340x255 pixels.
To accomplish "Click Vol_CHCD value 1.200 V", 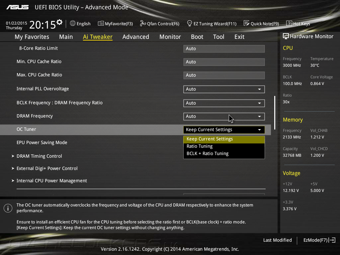I will pos(317,155).
